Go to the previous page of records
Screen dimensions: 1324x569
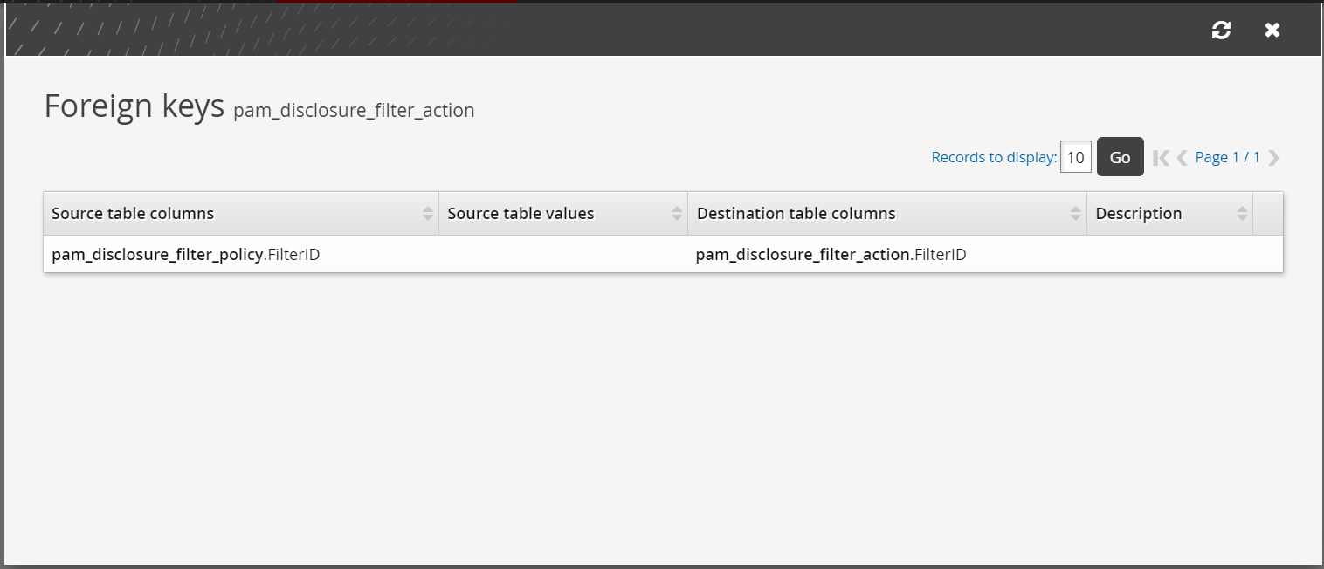[x=1182, y=158]
